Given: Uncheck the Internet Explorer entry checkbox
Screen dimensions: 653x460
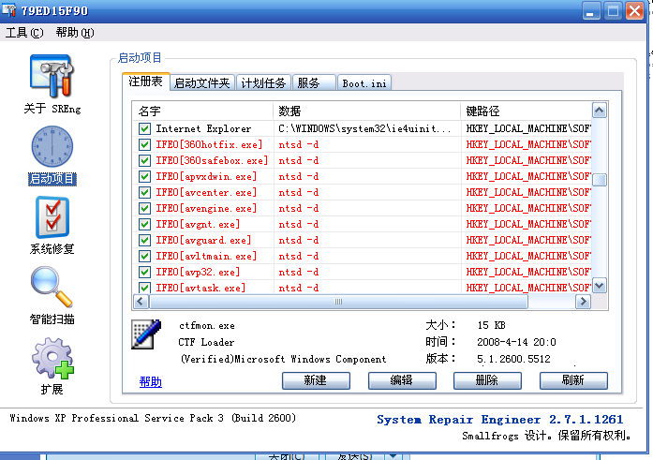Looking at the screenshot, I should click(144, 128).
